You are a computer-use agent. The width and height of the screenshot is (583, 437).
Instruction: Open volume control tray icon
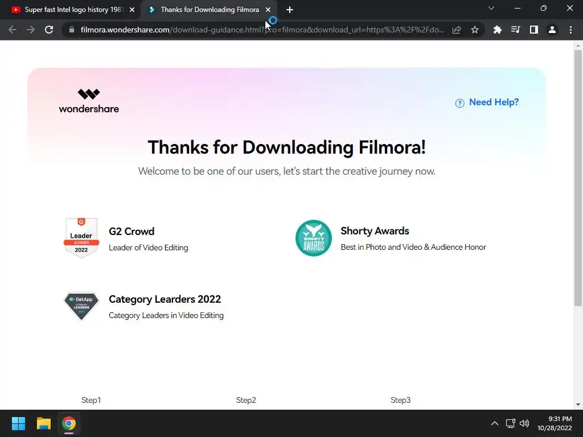[x=524, y=423]
